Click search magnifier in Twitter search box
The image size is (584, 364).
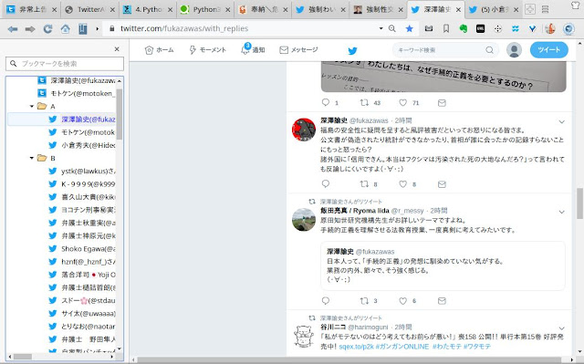(x=489, y=50)
